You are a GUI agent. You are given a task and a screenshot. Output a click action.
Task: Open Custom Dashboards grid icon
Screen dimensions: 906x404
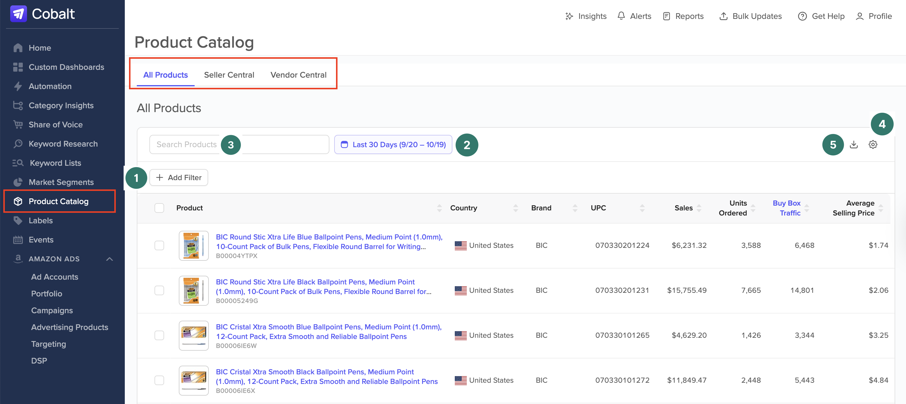point(18,67)
